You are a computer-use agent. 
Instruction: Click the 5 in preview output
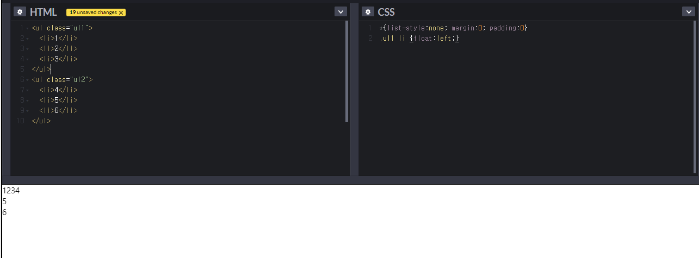[4, 202]
